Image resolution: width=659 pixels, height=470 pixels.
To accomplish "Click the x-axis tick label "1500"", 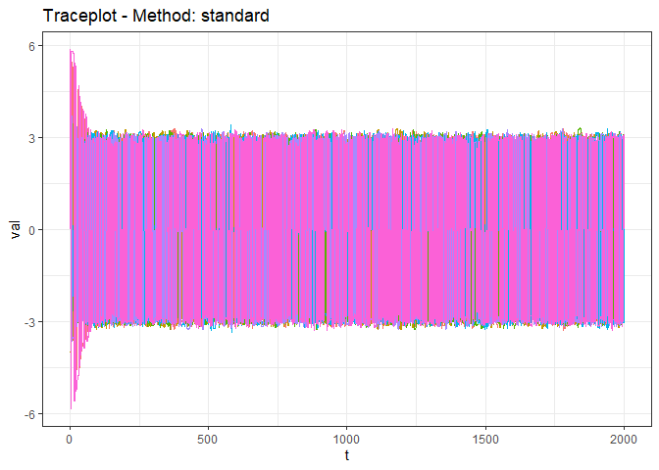I will click(485, 437).
